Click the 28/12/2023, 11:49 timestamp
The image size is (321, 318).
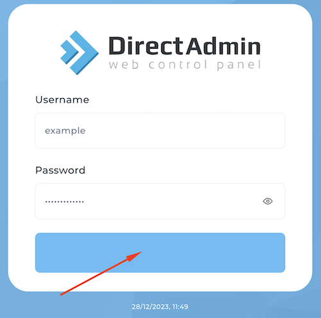pos(160,306)
